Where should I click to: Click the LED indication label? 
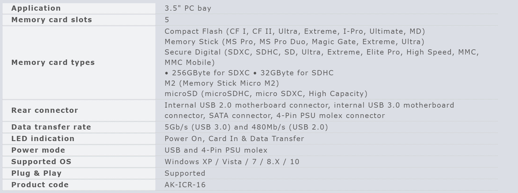tap(43, 138)
